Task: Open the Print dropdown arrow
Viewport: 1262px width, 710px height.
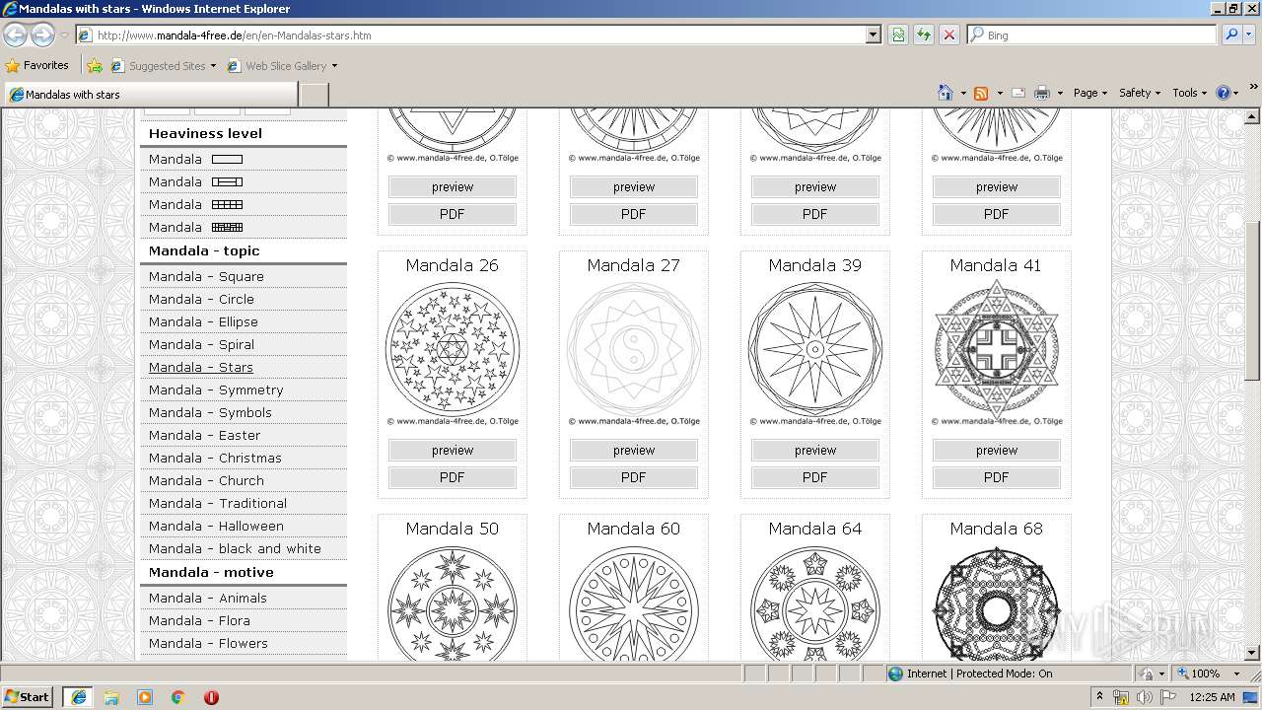Action: tap(1060, 93)
